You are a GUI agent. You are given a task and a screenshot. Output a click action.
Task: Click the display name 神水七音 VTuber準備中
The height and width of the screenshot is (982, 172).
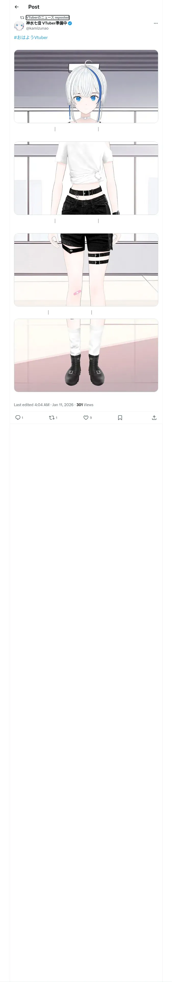[x=46, y=23]
